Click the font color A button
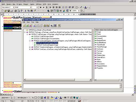The image size is (136, 102). (86, 7)
